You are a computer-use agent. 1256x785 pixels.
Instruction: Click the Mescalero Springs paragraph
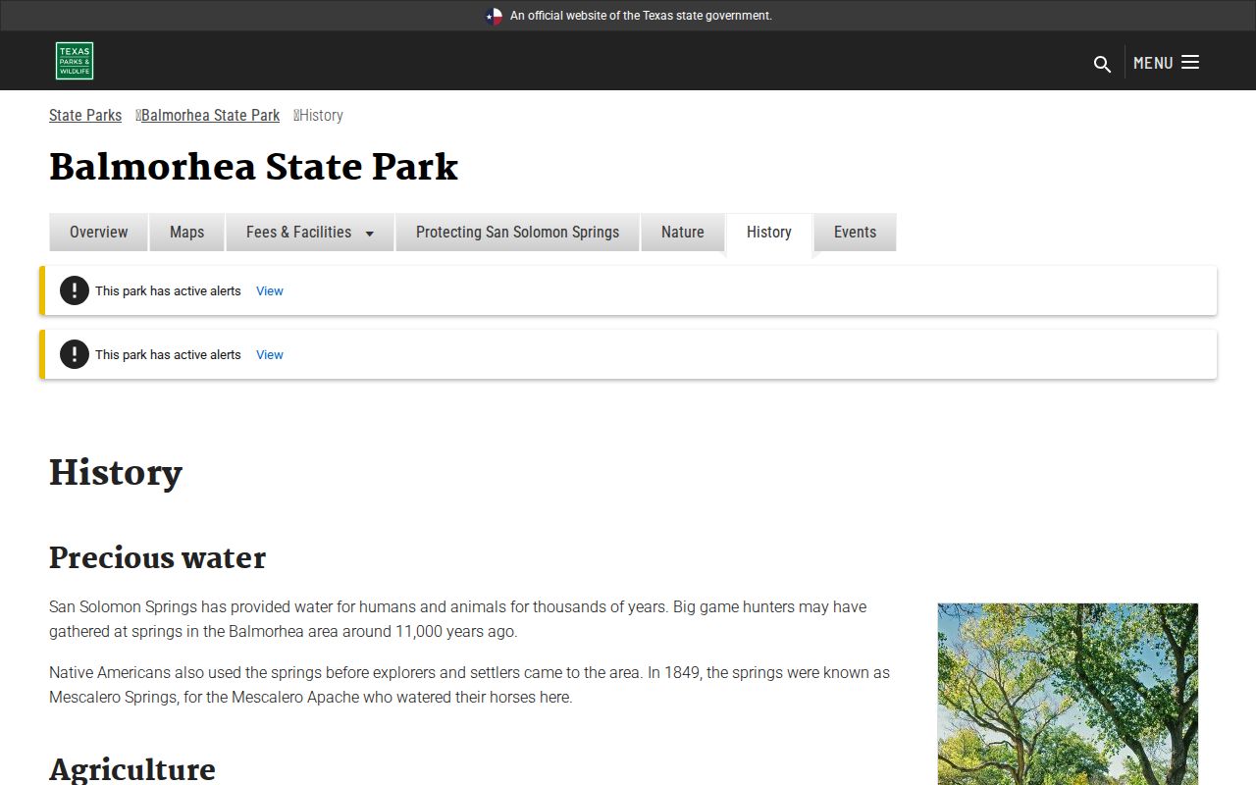[470, 685]
